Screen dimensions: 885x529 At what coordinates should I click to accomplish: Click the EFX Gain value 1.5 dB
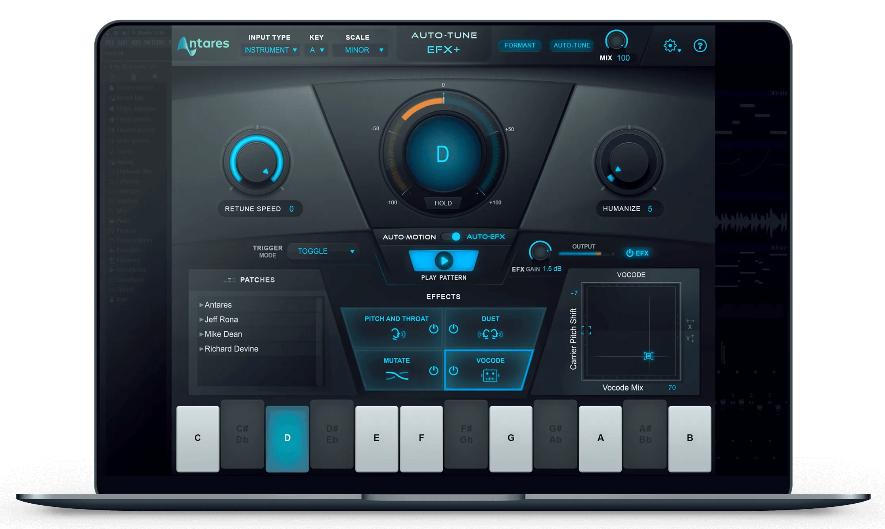(552, 269)
